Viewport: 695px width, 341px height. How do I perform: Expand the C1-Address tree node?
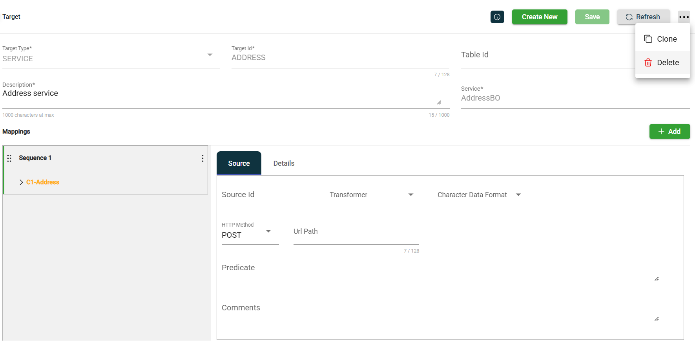(21, 182)
